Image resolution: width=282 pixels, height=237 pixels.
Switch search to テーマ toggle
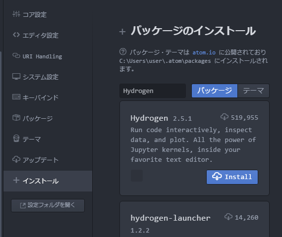click(x=253, y=91)
